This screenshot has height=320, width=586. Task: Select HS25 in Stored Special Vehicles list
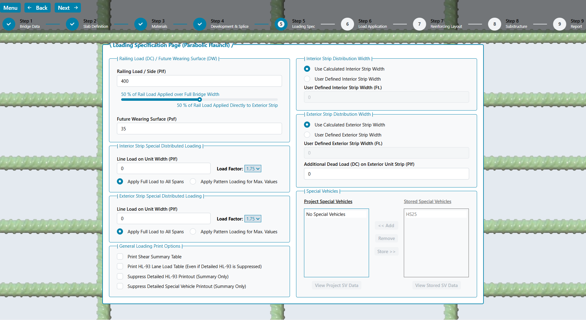(411, 214)
